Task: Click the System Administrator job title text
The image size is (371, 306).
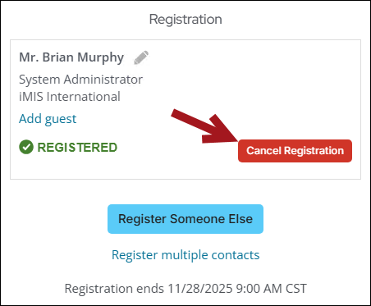Action: (80, 80)
